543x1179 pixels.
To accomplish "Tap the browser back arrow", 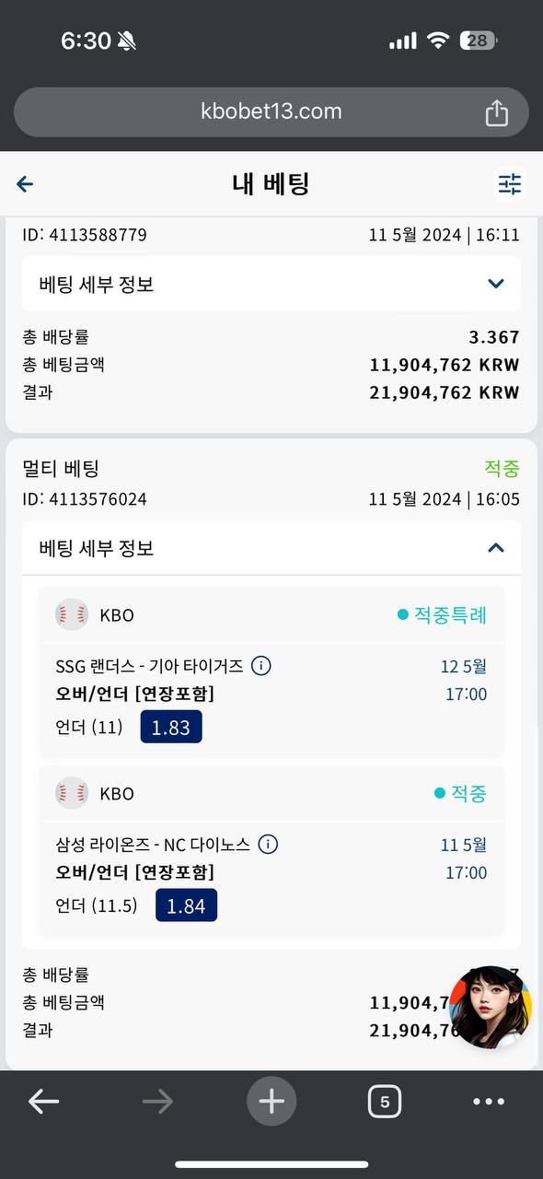I will point(43,1101).
